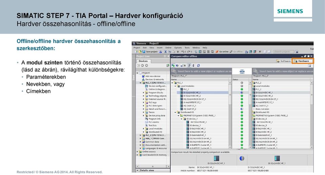Switch to the Software tab
Viewport: 325px width, 175px height.
click(x=284, y=61)
